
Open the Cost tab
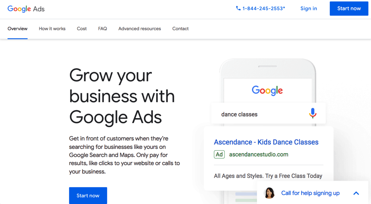tap(82, 29)
